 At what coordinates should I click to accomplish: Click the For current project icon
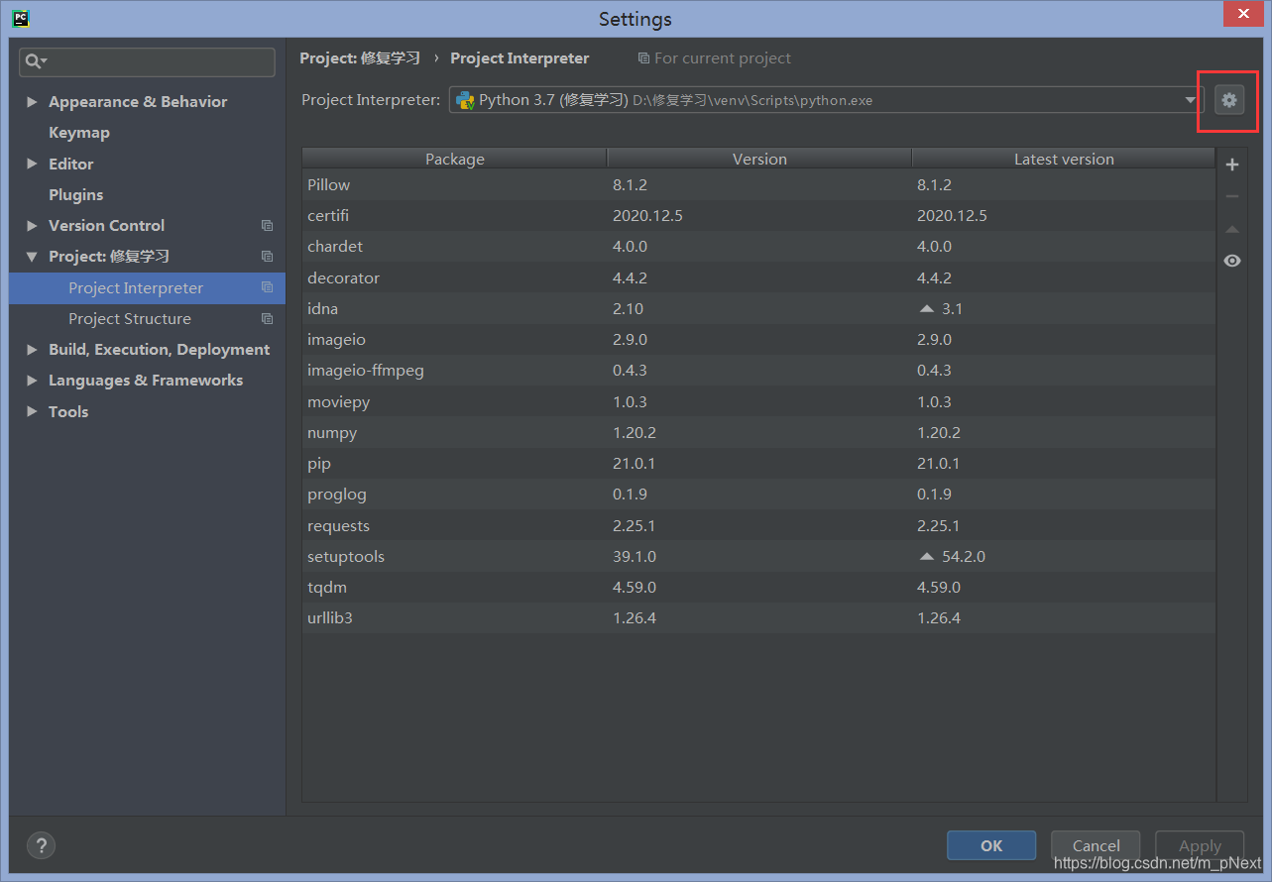coord(643,58)
